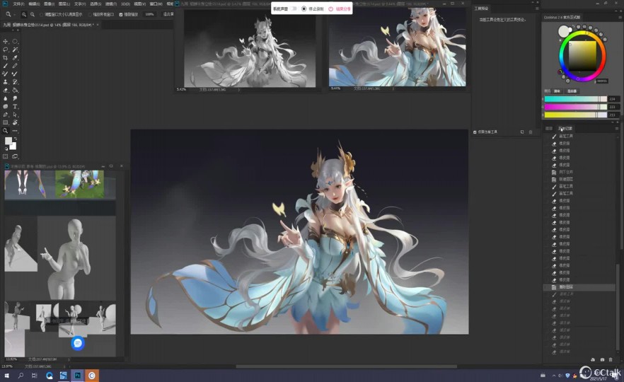Open the Select menu
Viewport: 624px width, 382px height.
95,4
